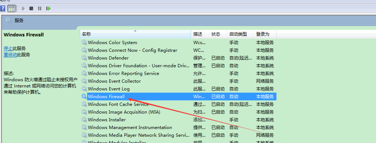Select the Windows Color System service name
This screenshot has width=376, height=143.
click(x=112, y=43)
